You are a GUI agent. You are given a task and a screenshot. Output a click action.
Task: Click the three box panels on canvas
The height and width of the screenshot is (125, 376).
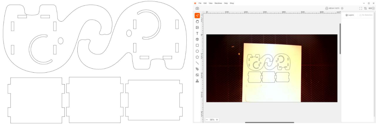[x=268, y=77]
